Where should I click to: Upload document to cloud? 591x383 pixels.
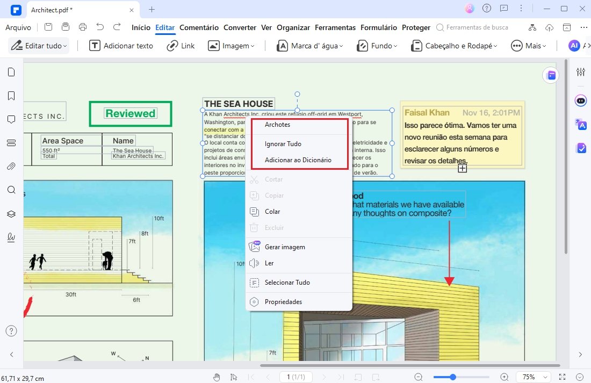(x=549, y=27)
